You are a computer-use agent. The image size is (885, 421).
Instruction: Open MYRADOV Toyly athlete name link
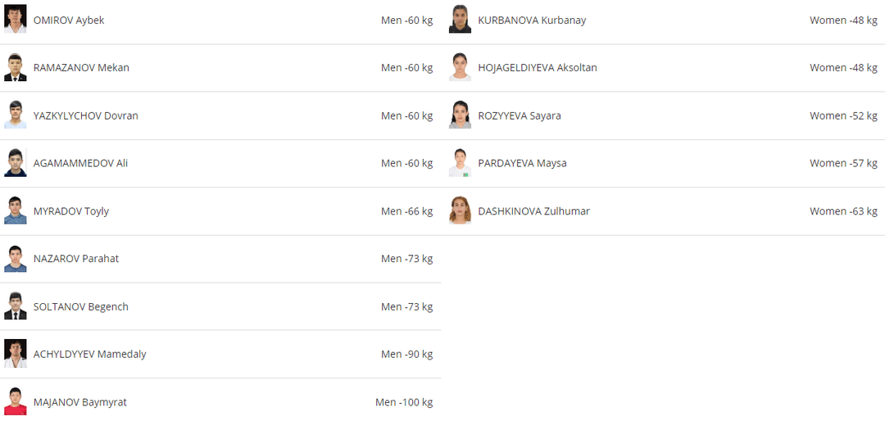[71, 211]
